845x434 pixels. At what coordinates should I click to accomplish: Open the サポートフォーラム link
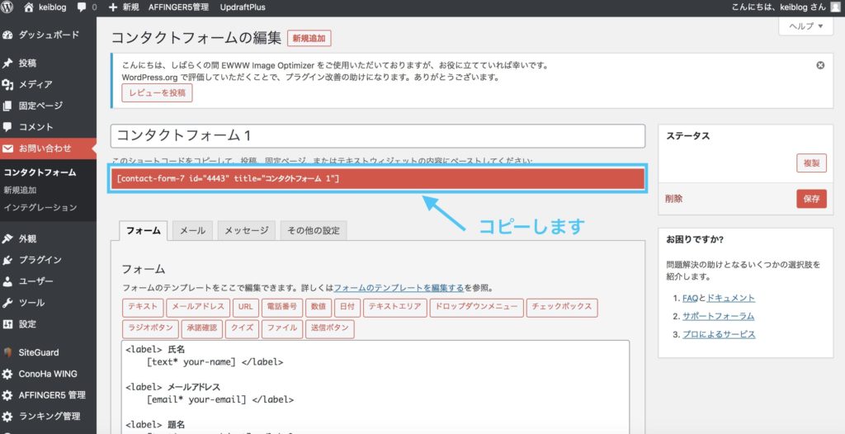(x=719, y=317)
